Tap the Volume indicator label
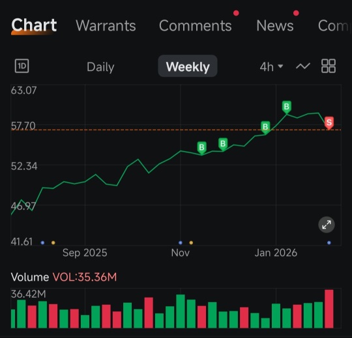The image size is (352, 338). tap(30, 277)
